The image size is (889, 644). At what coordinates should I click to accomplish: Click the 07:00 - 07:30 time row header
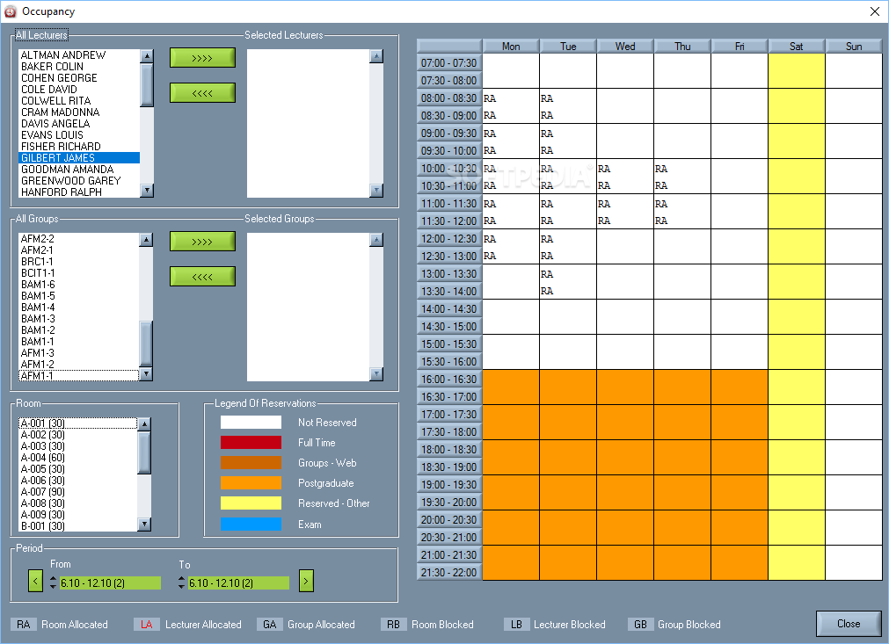[449, 63]
